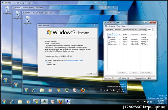Select the user row with session RDP-Tcp#2
The image size is (168, 110).
(130, 44)
